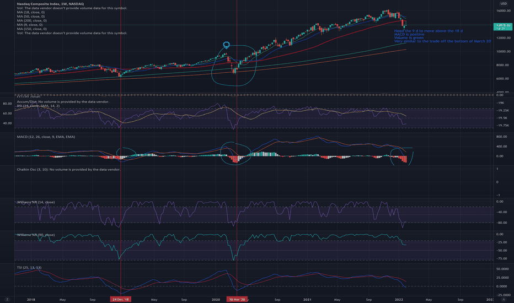Click the 2018 label on time axis
This screenshot has height=303, width=514.
pos(31,299)
